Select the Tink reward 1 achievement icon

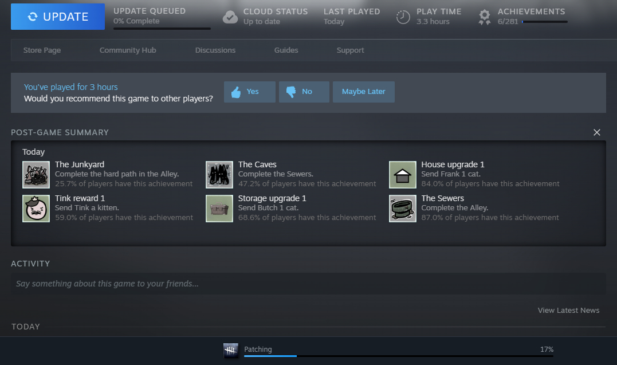pyautogui.click(x=36, y=208)
